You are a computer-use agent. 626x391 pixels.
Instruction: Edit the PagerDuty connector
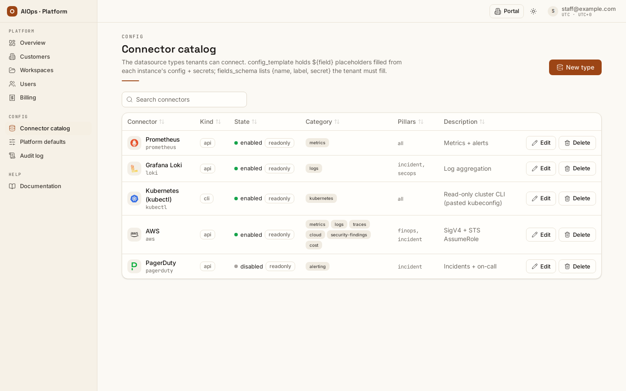[x=541, y=266]
